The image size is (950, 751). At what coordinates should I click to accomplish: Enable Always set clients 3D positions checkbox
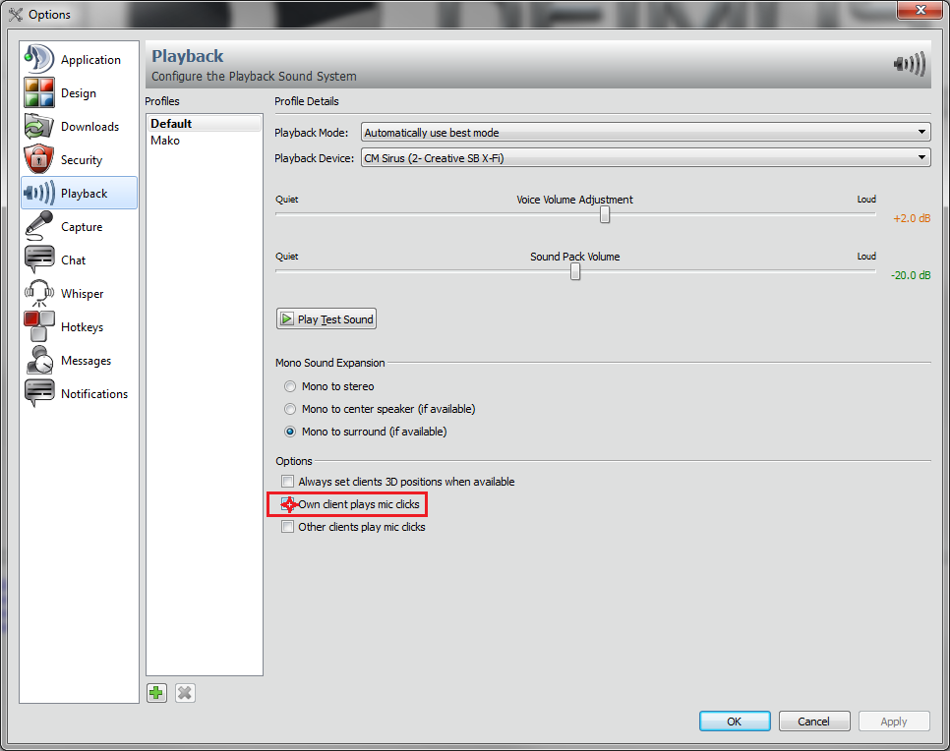click(288, 482)
